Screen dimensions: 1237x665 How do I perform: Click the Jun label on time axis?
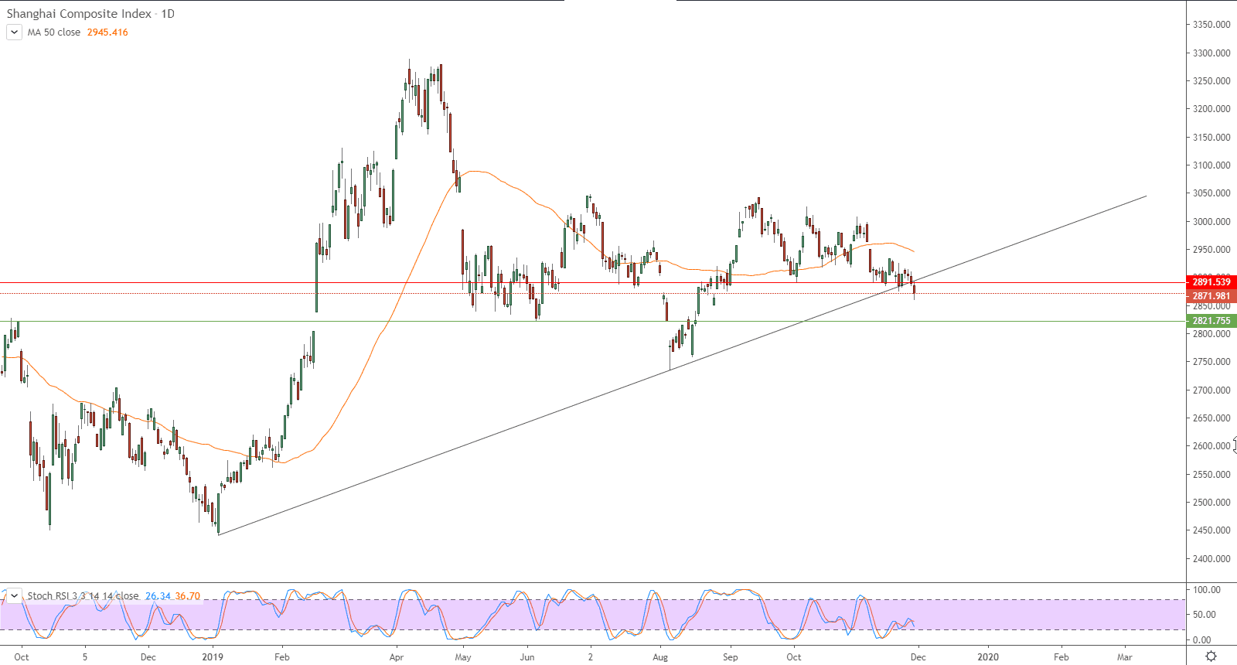pyautogui.click(x=527, y=657)
